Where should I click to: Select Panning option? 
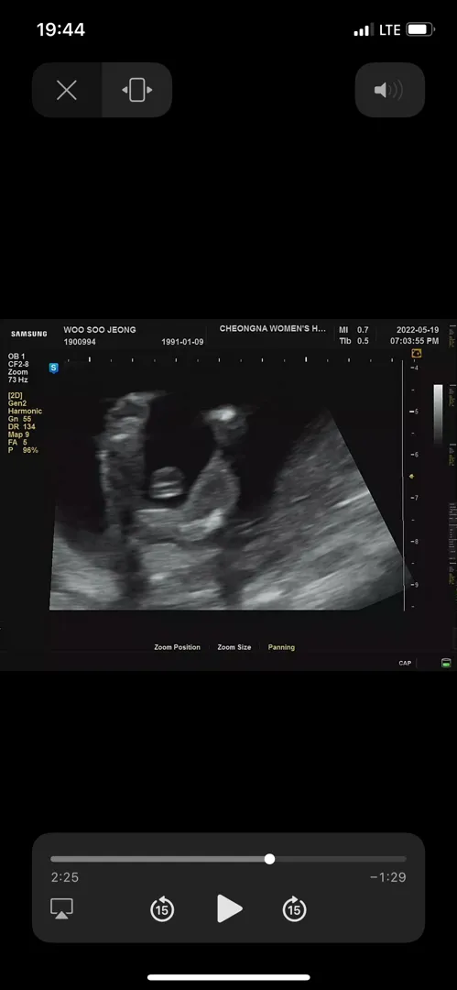(x=281, y=647)
